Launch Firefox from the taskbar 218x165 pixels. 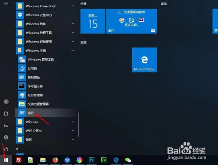coord(55,160)
